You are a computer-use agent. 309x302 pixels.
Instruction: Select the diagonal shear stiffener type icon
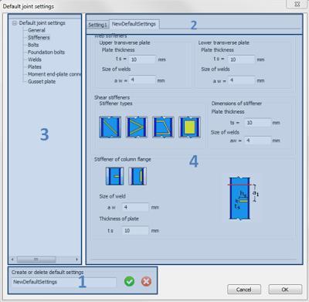110,127
